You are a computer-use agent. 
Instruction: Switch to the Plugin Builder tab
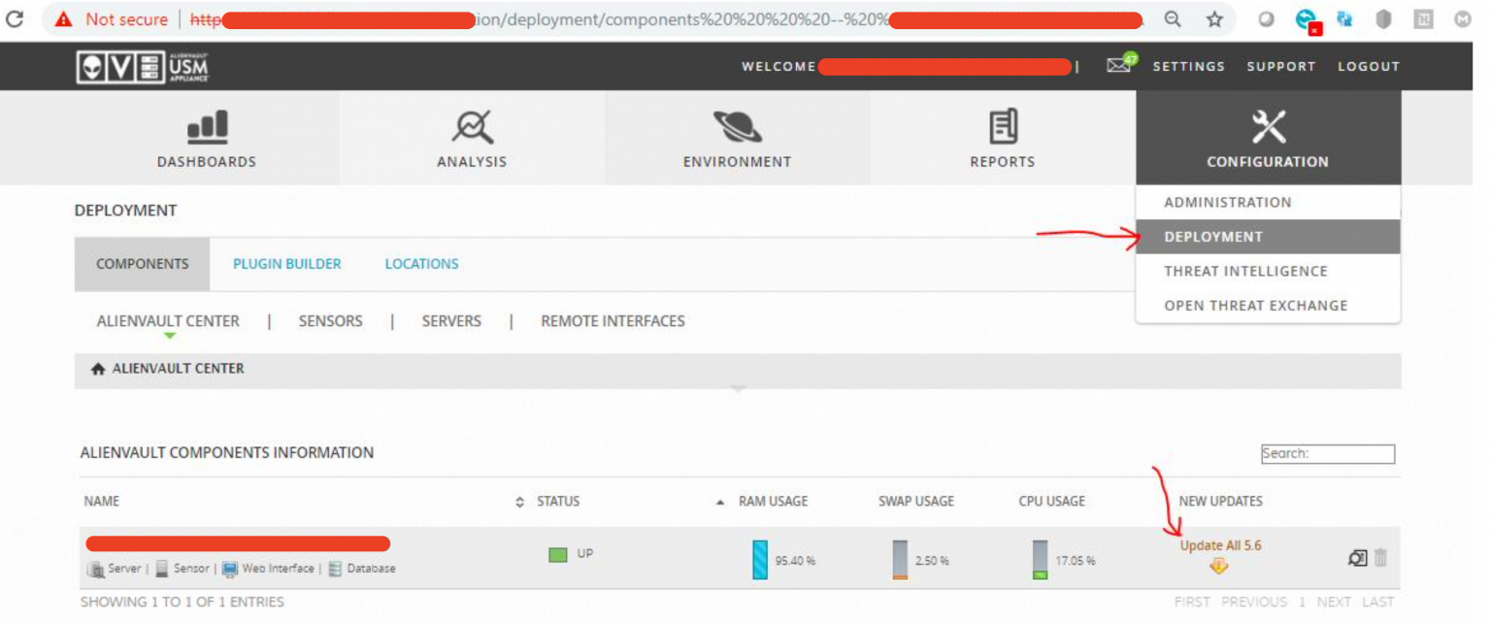coord(287,264)
